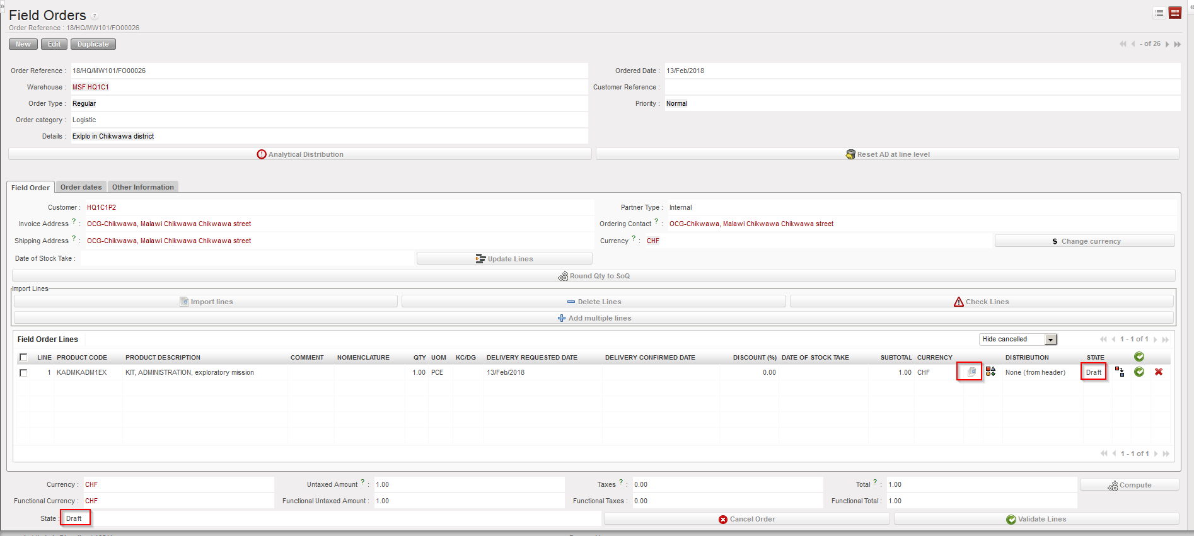
Task: Open the HQ1C1P2 customer link
Action: pos(101,207)
